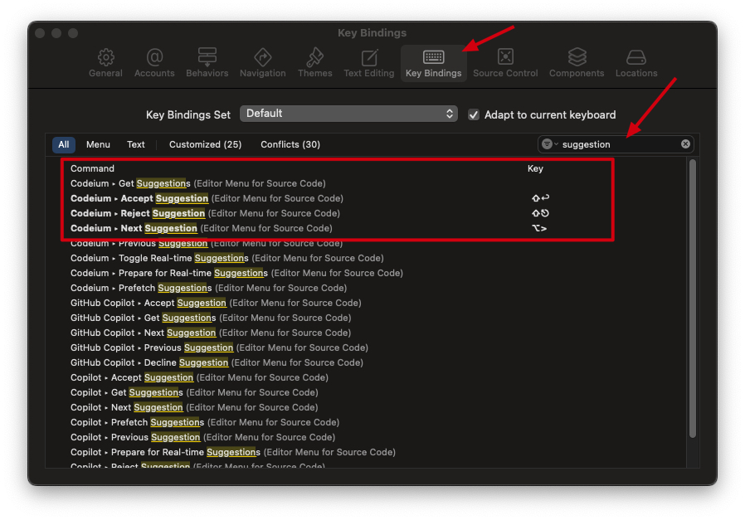The image size is (745, 520).
Task: Click the Reject Suggestion key binding cell
Action: pos(540,213)
